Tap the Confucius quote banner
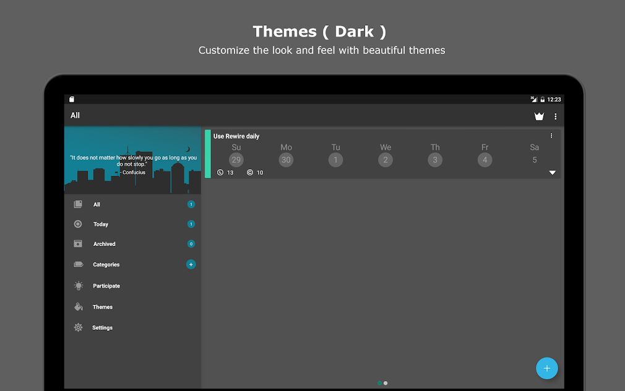Viewport: 625px width, 391px height. point(132,160)
